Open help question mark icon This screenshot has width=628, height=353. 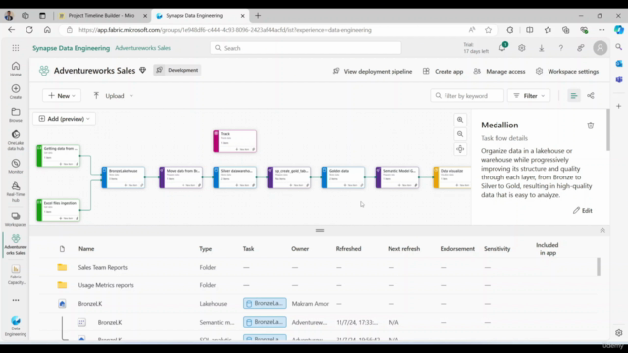tap(560, 48)
